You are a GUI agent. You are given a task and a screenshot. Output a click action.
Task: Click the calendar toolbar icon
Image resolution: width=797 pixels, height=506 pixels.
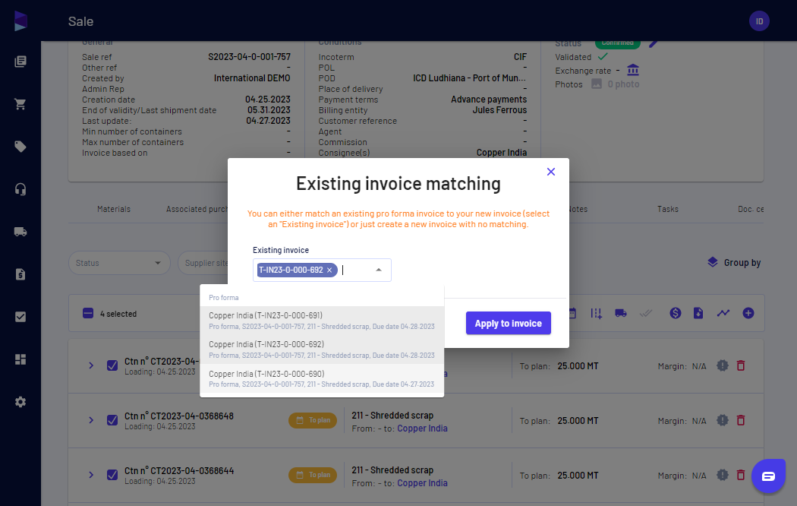pos(572,313)
